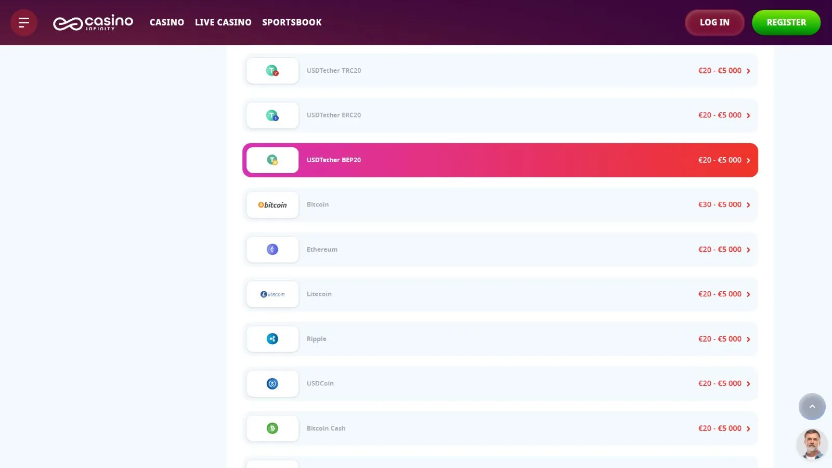The width and height of the screenshot is (832, 468).
Task: Go to Live Casino section
Action: click(223, 22)
